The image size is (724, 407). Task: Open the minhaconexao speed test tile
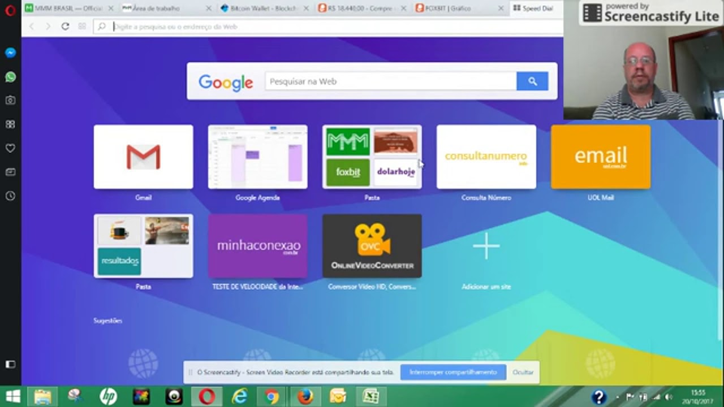pyautogui.click(x=257, y=246)
